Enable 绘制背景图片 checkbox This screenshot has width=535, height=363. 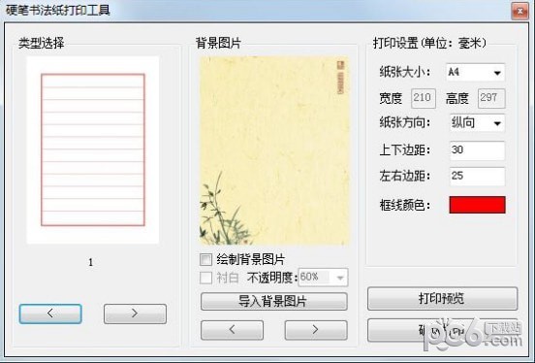click(205, 259)
